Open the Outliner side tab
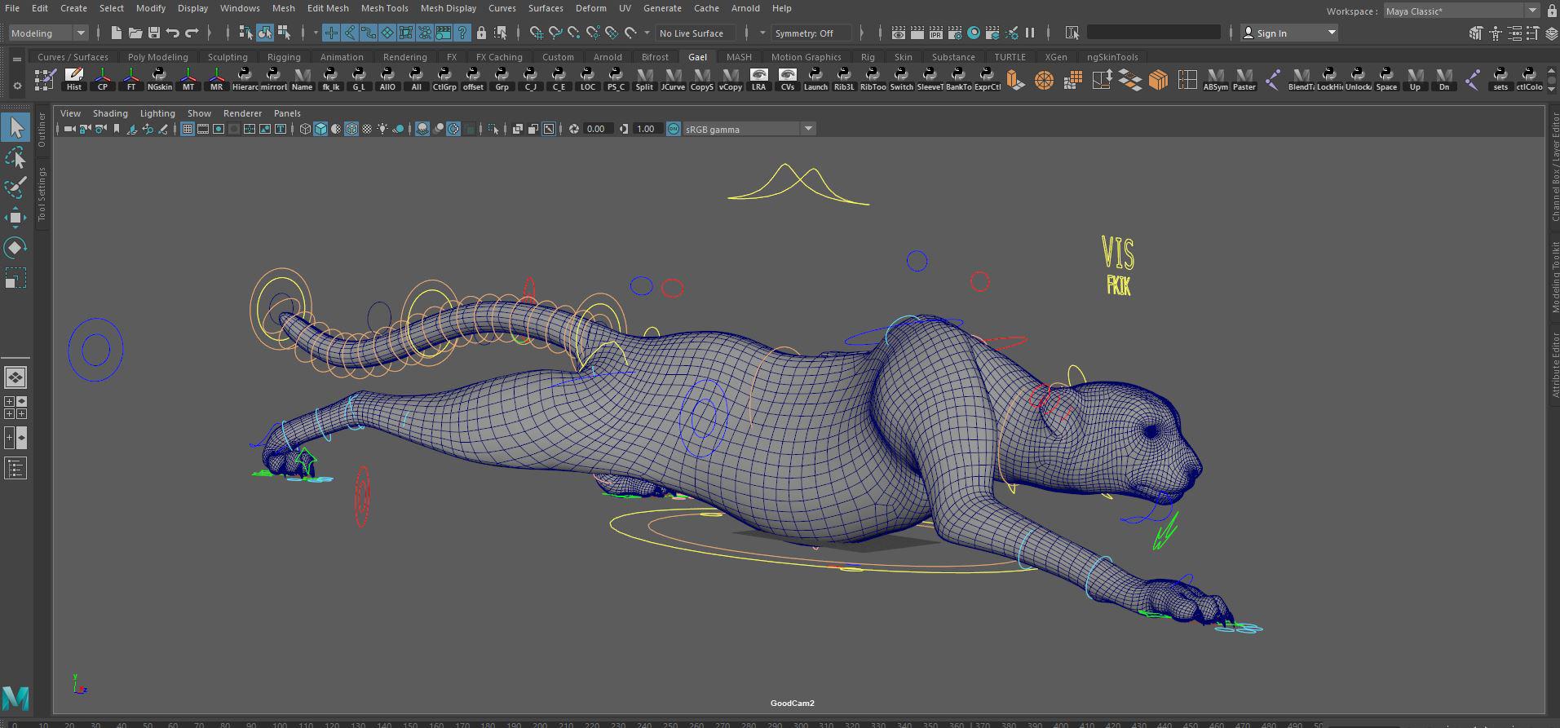Screen dimensions: 1560x728 coord(42,130)
